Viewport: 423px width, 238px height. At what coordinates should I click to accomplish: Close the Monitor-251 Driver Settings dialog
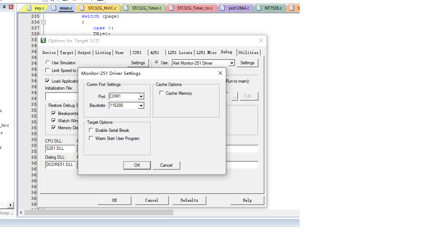220,73
